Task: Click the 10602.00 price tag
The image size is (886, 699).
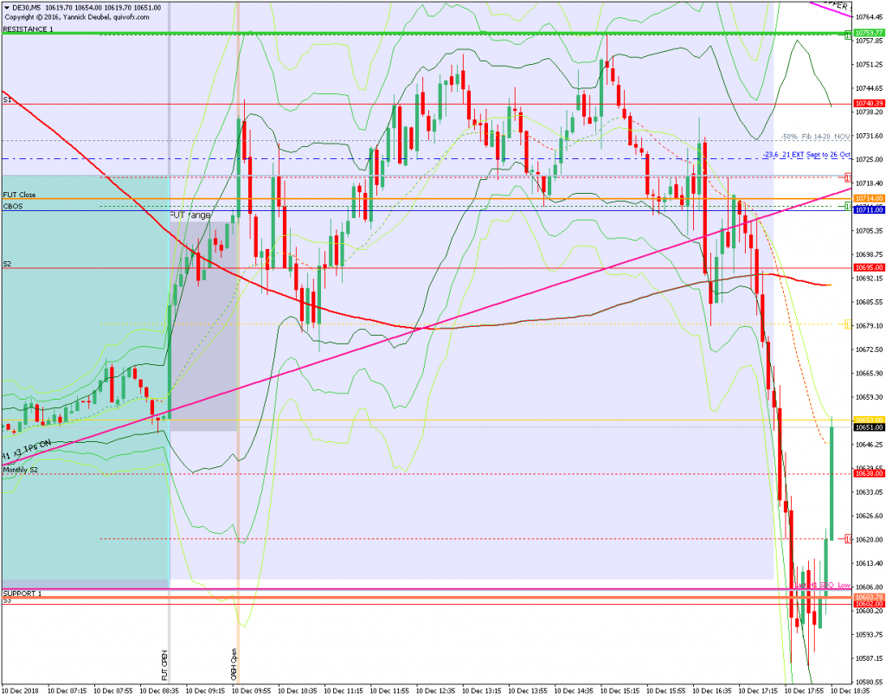Action: point(868,604)
